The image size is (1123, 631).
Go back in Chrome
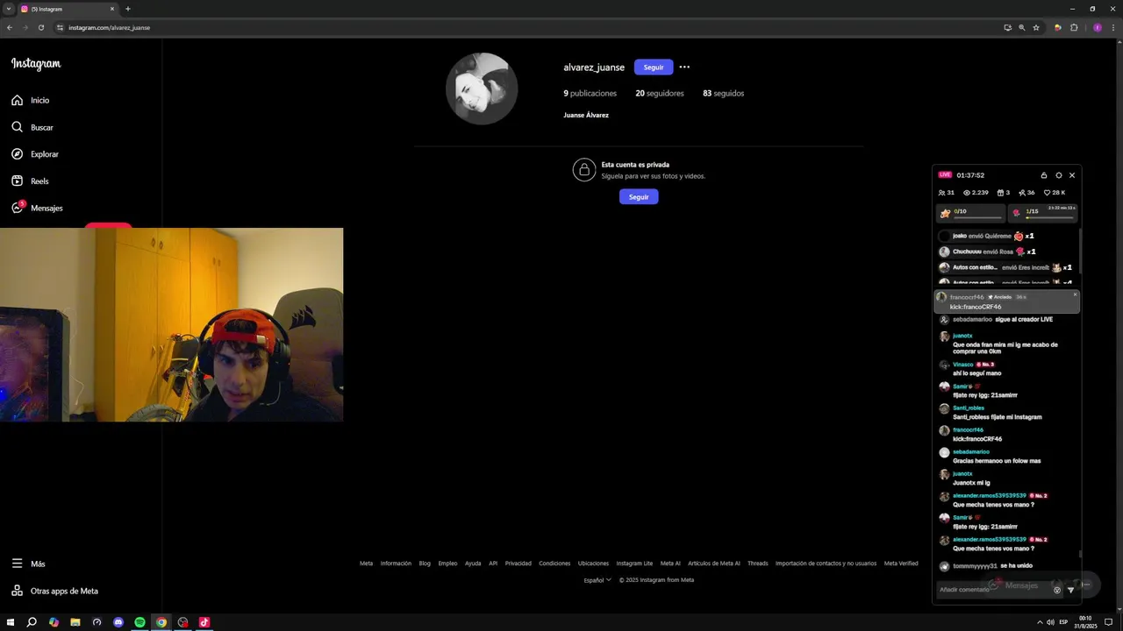[10, 27]
